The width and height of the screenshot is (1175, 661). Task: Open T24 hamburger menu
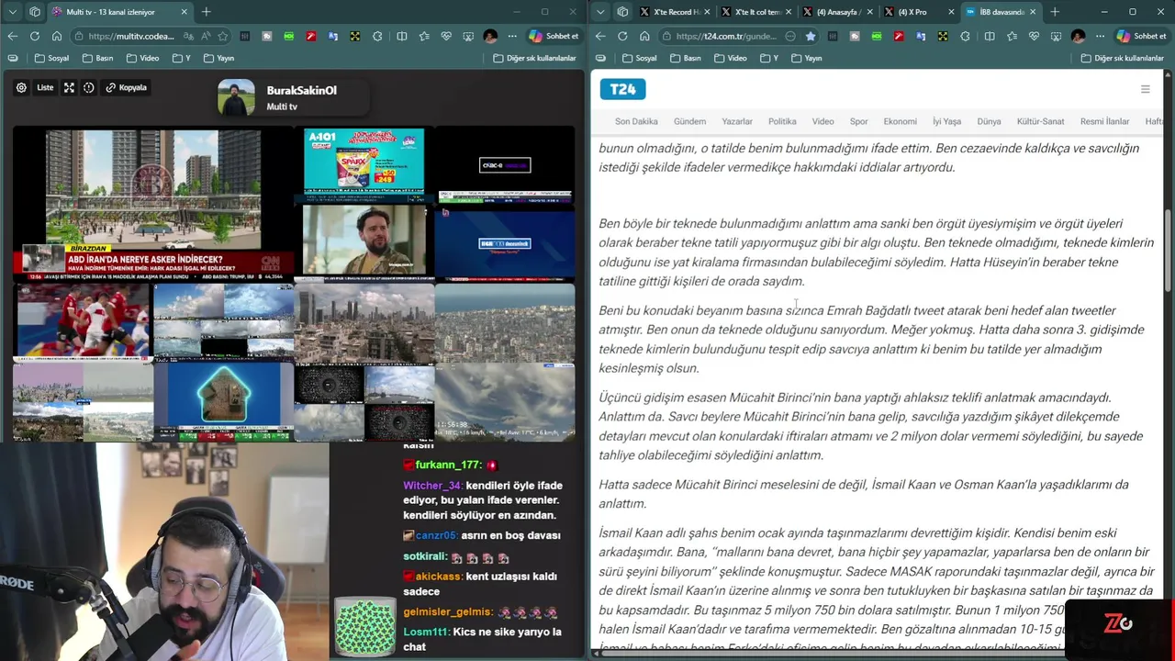point(1145,89)
